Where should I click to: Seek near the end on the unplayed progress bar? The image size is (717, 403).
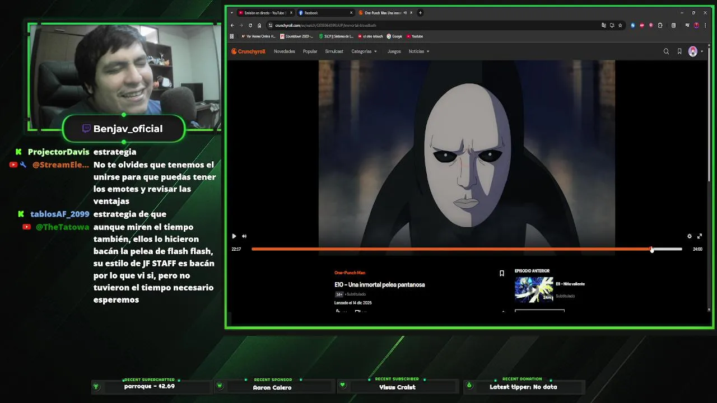click(668, 249)
